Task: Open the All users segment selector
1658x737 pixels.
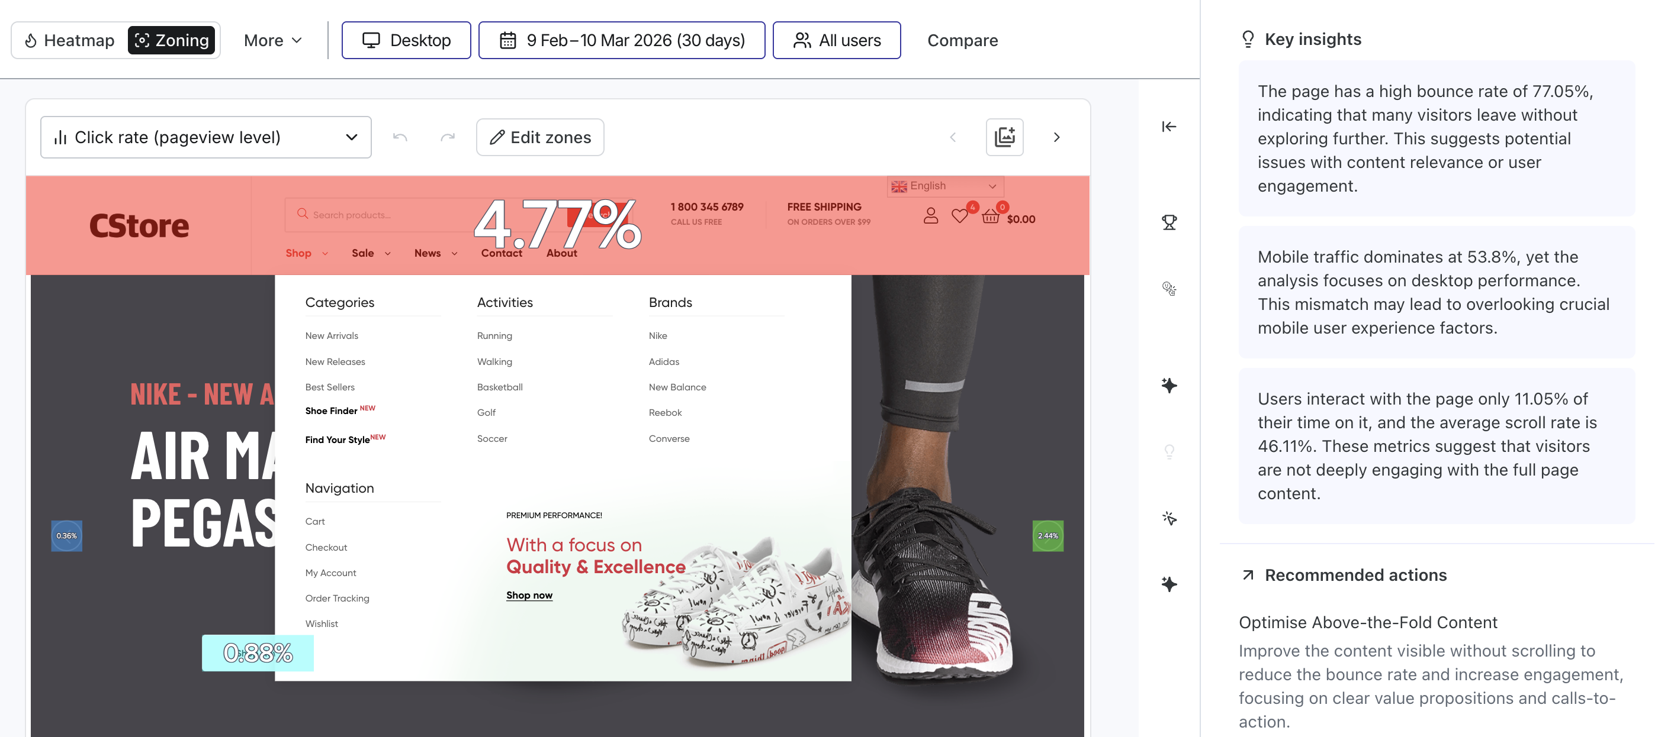Action: pos(837,40)
